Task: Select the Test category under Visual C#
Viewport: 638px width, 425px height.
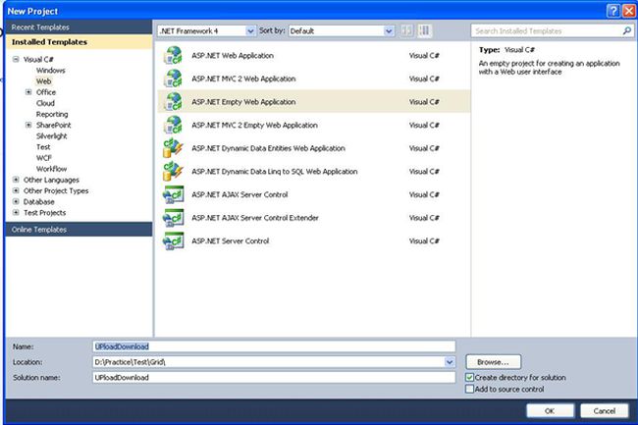Action: [43, 147]
